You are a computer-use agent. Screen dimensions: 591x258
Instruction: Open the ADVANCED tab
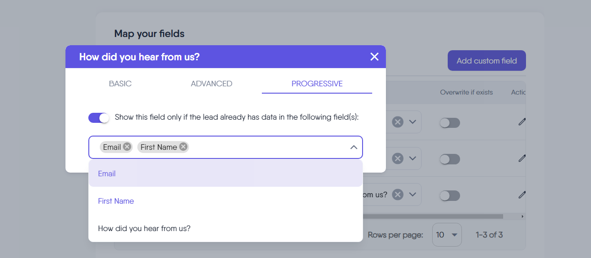[211, 84]
